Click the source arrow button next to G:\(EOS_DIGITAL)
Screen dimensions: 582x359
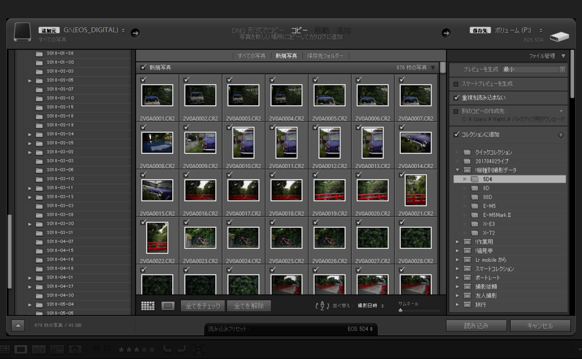click(x=135, y=33)
